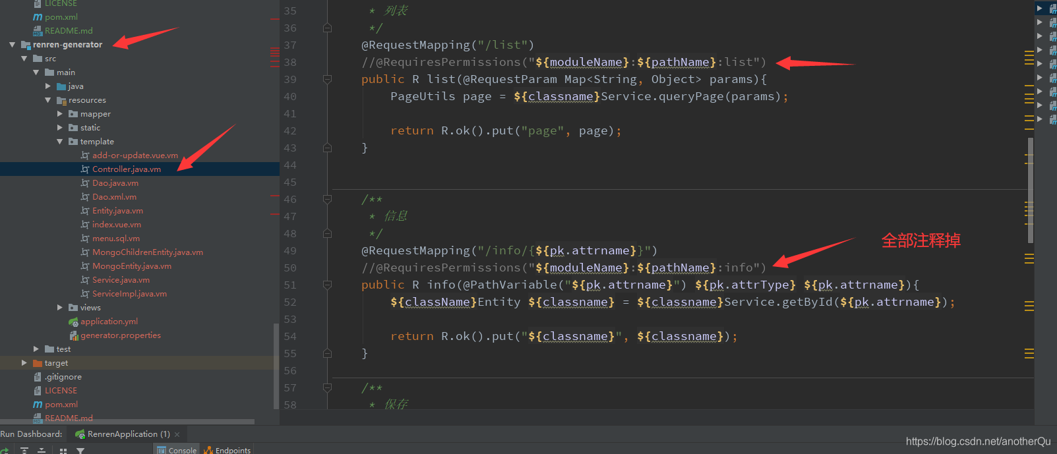Image resolution: width=1057 pixels, height=454 pixels.
Task: Click Collapse All icon in Run Dashboard toolbar
Action: click(x=42, y=451)
